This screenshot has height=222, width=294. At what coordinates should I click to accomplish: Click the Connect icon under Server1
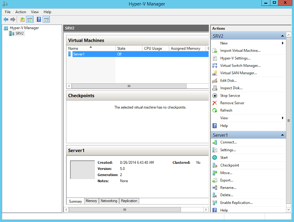215,142
